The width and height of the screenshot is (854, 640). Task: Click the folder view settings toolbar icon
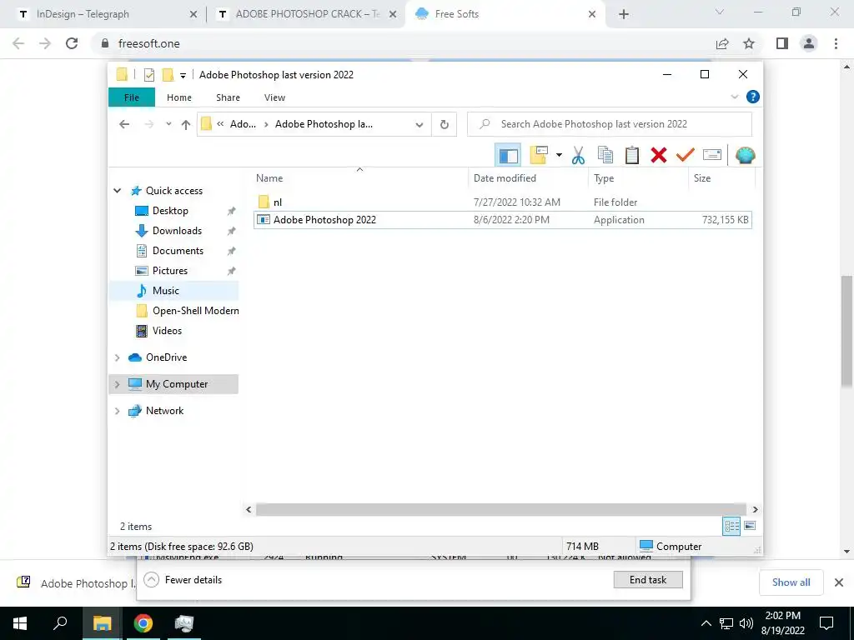[x=539, y=155]
